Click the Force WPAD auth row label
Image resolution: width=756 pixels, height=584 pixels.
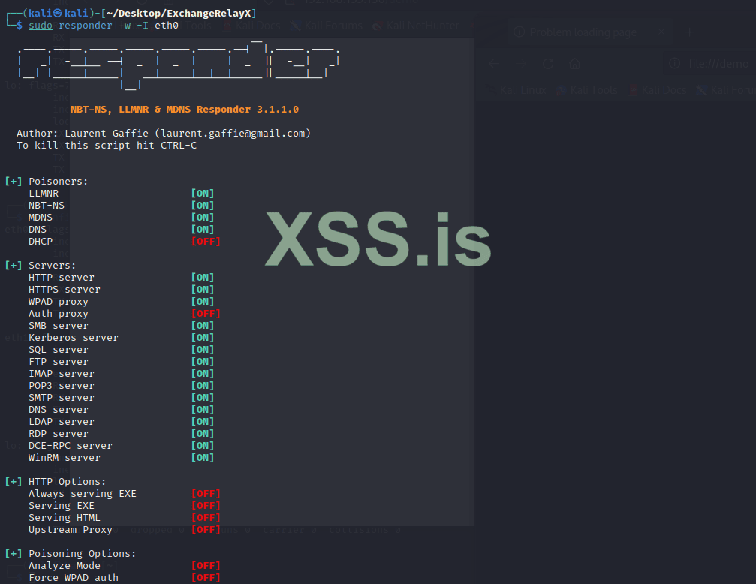[74, 578]
